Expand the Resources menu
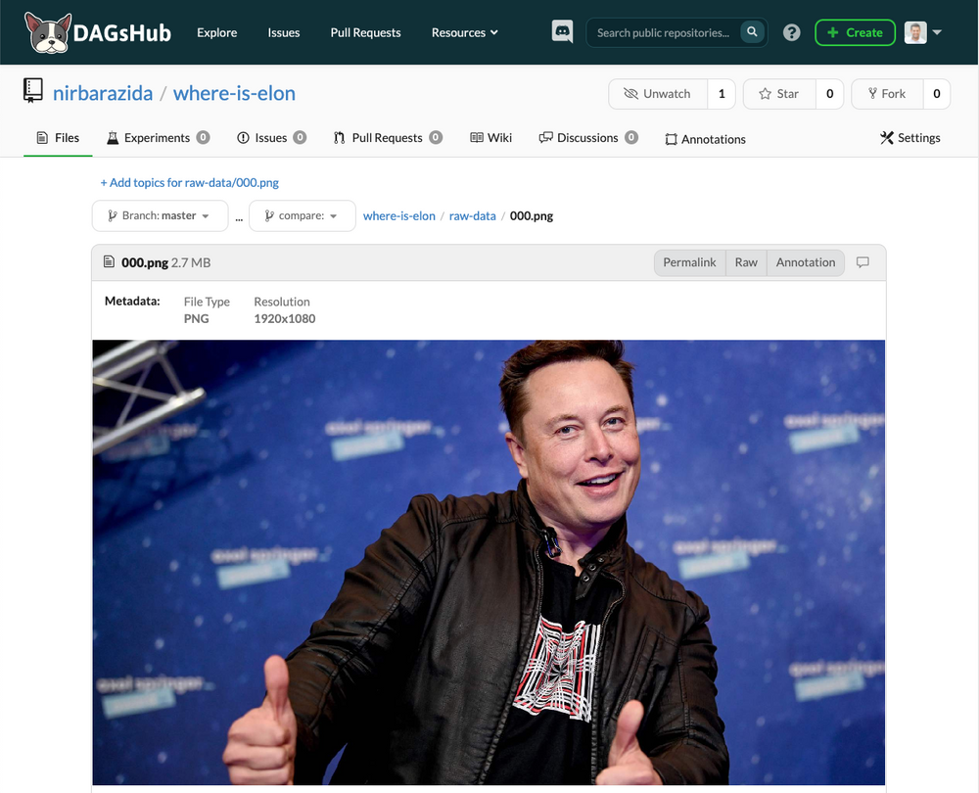 [x=464, y=32]
